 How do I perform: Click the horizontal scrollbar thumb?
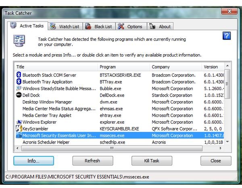pos(112,148)
